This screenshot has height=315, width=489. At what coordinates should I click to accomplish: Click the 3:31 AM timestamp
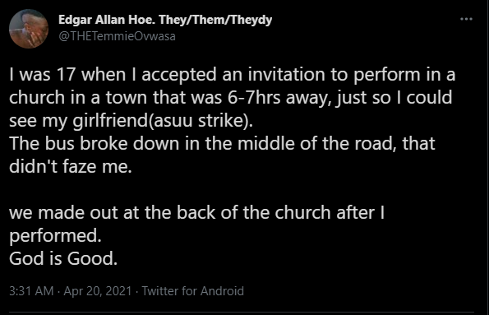(x=31, y=291)
